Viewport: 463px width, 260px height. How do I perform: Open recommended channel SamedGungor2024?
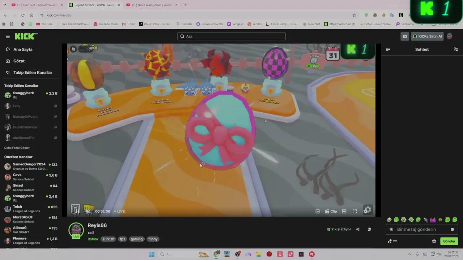coord(31,166)
